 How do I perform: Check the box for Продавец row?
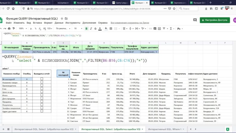(x=42, y=101)
